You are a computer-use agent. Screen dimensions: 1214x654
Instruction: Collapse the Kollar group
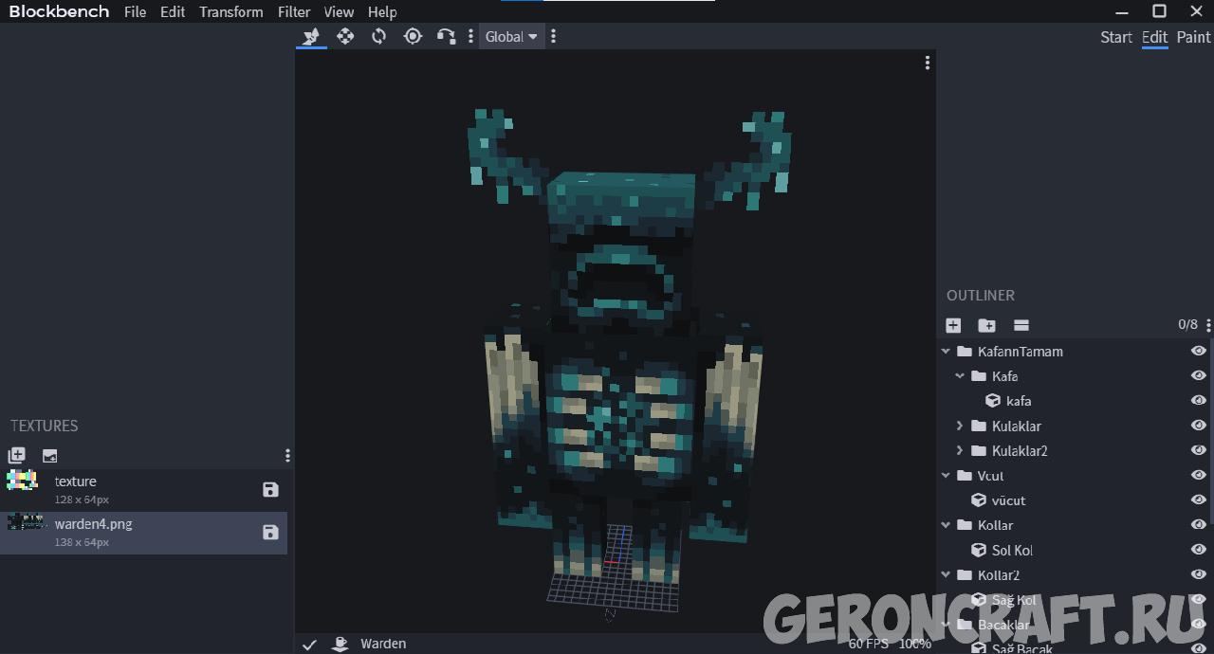click(946, 525)
